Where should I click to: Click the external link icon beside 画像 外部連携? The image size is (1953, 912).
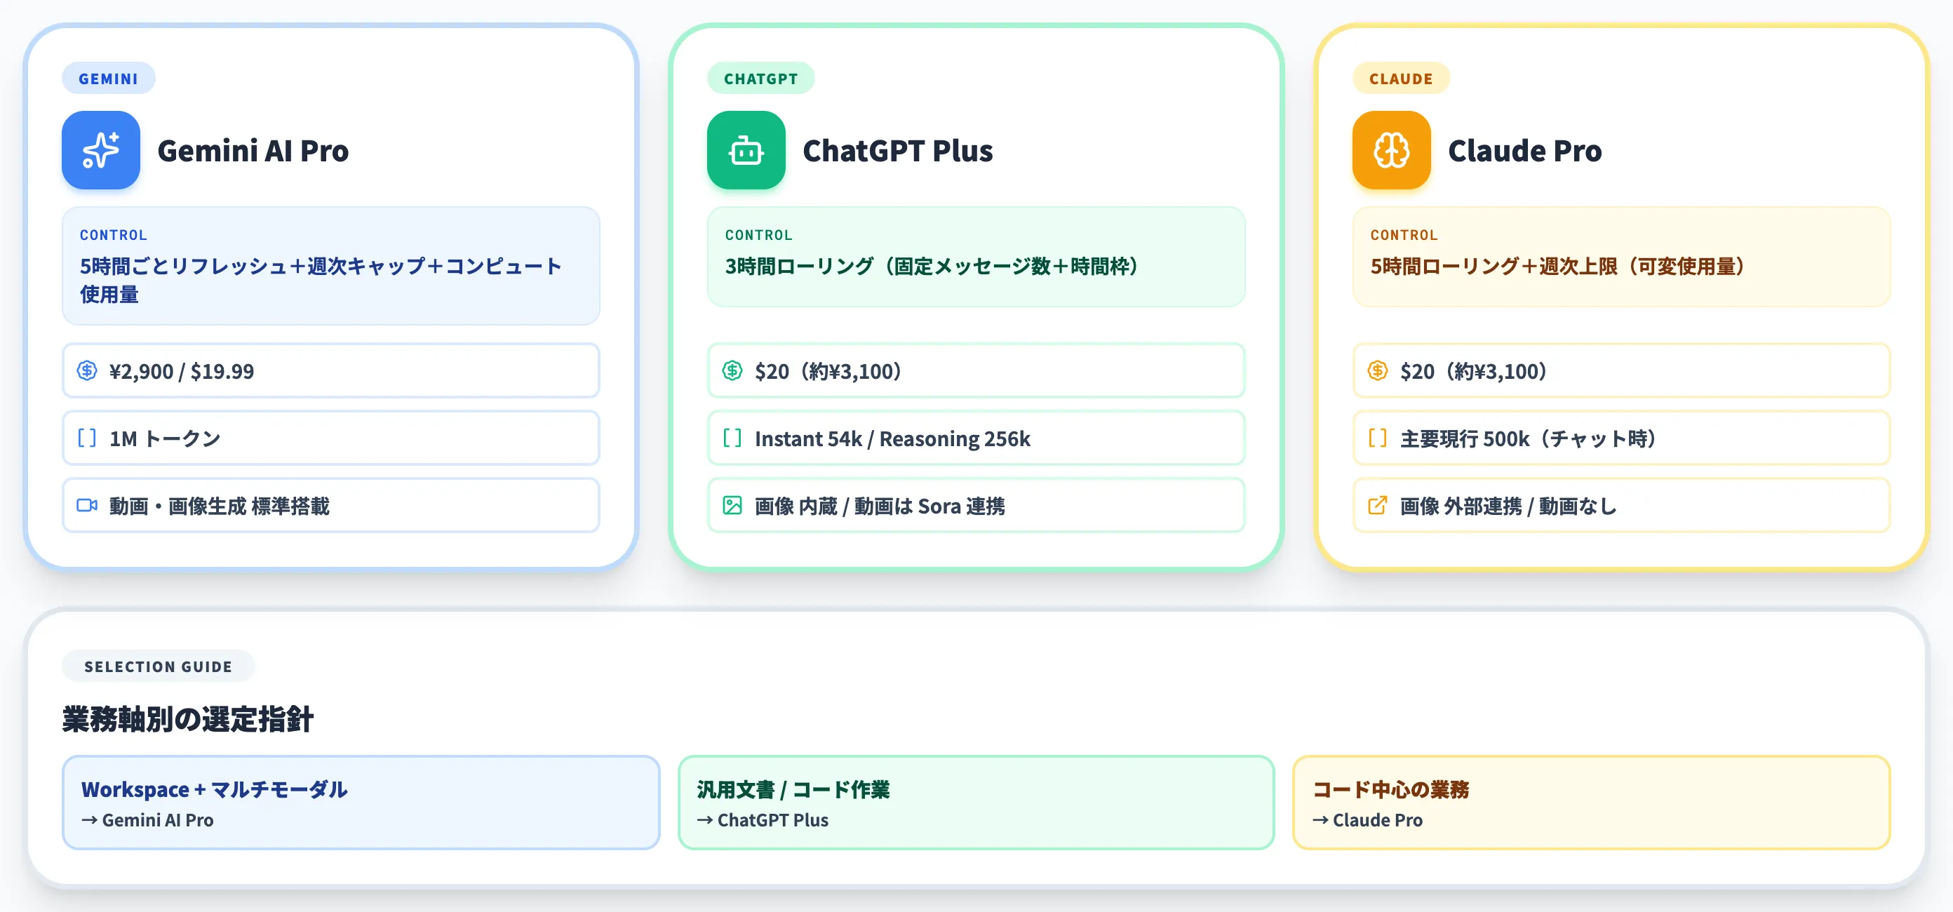pyautogui.click(x=1378, y=505)
